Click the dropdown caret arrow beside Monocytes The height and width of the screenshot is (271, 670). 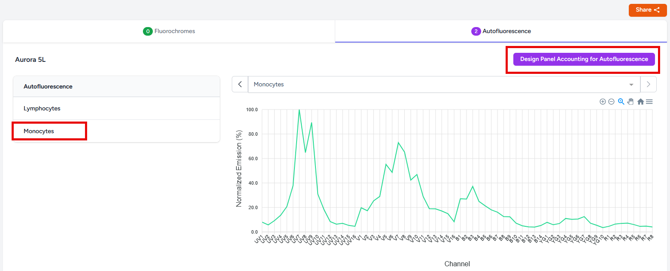[631, 85]
